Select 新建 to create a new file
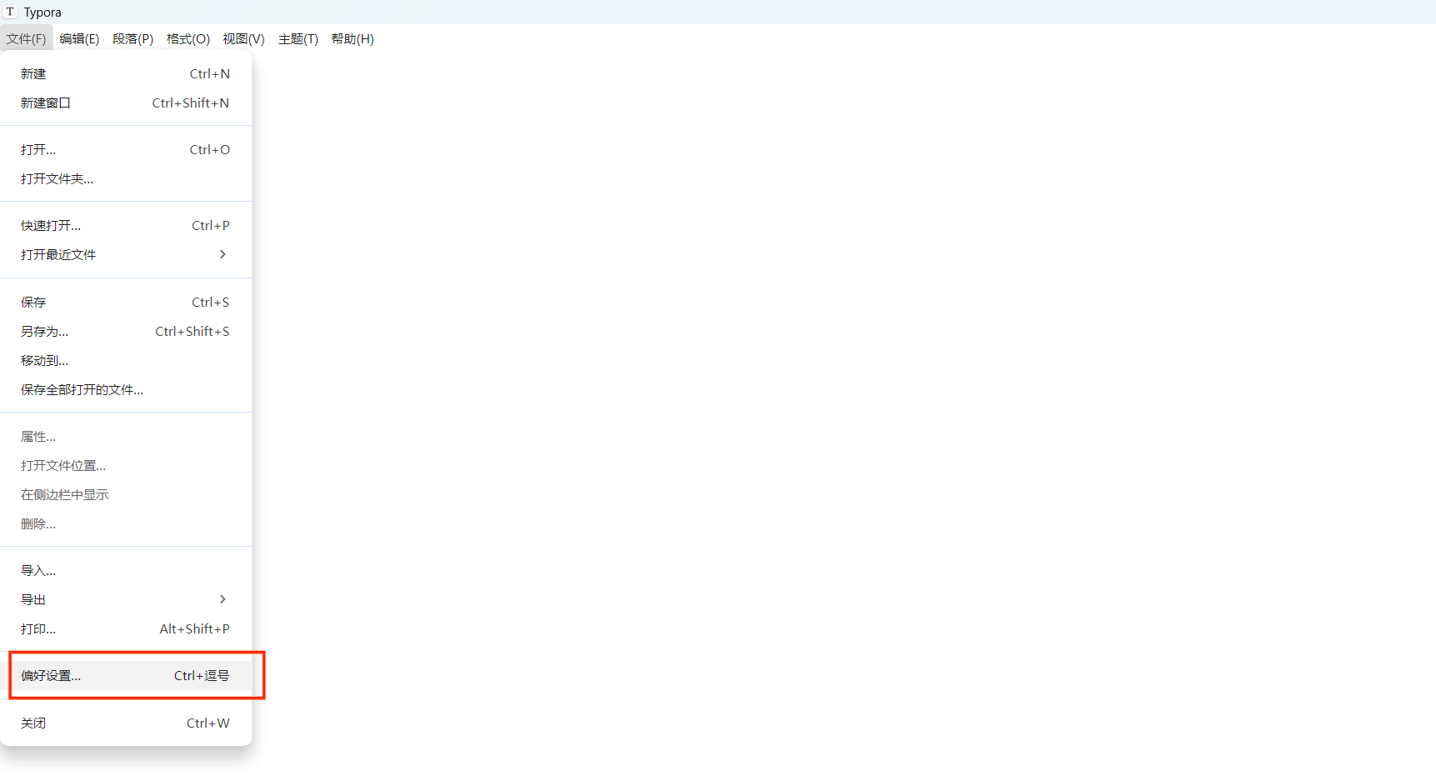 [x=33, y=74]
